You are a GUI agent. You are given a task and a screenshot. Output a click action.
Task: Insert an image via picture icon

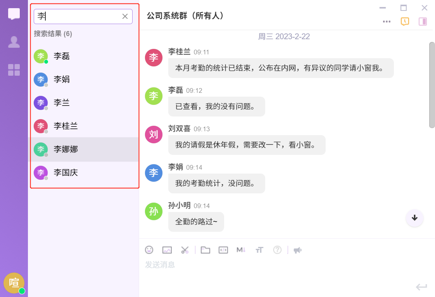(x=167, y=250)
